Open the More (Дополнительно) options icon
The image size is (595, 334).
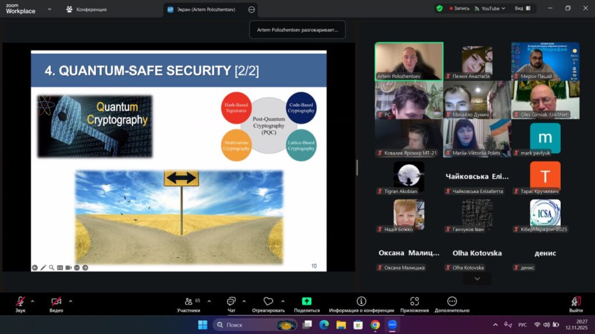point(452,302)
